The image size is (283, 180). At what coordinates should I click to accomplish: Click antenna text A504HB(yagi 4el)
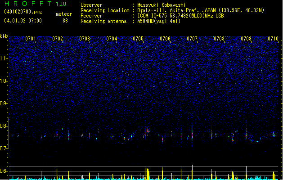[159, 21]
